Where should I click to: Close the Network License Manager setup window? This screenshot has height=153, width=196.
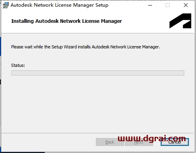pyautogui.click(x=186, y=5)
